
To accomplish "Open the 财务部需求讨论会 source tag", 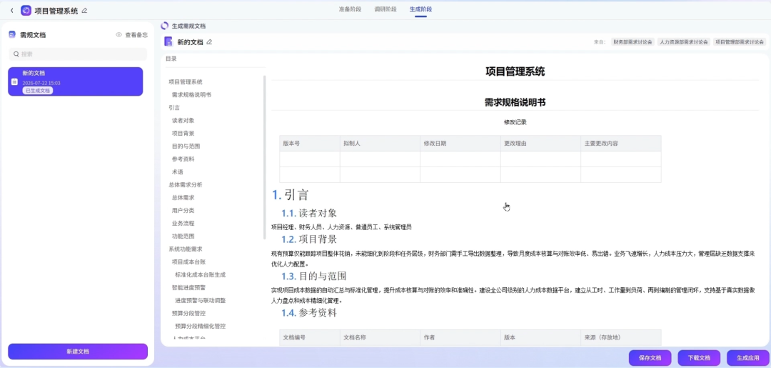I will 633,42.
